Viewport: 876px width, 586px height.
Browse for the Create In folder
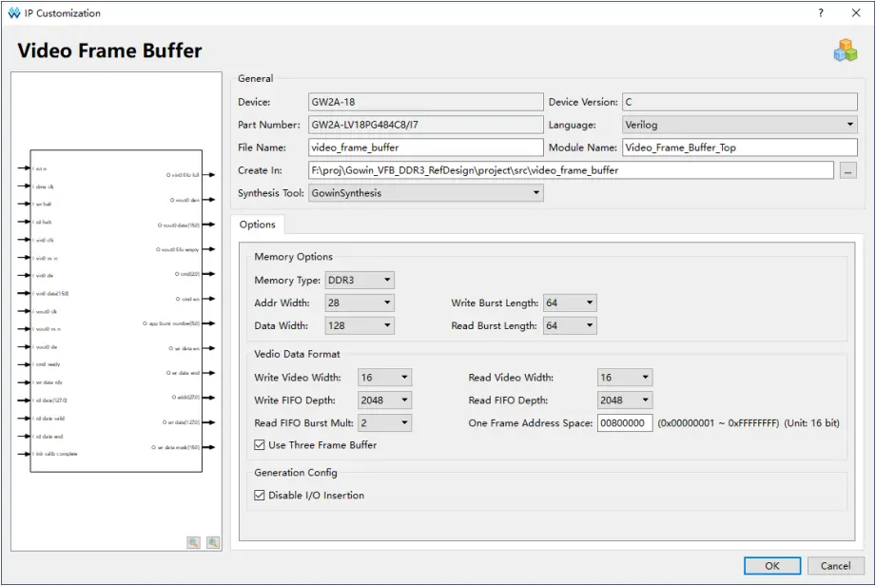pos(848,170)
